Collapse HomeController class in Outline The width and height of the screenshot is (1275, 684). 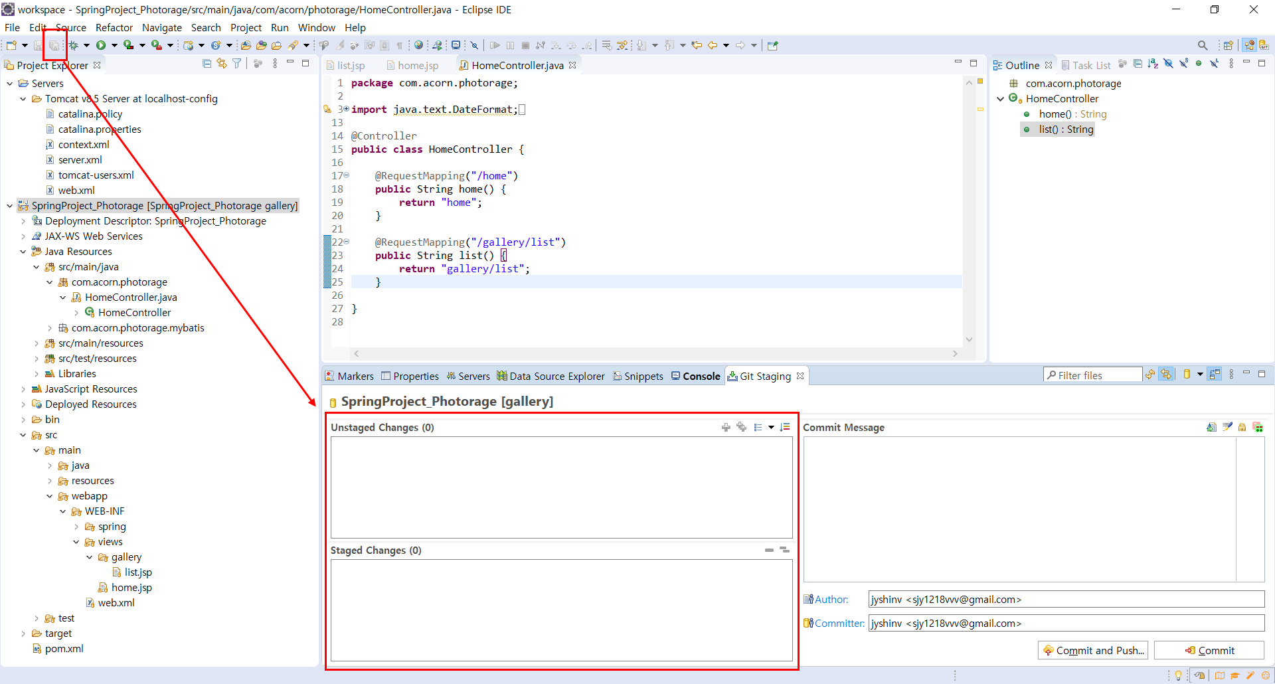[x=1000, y=99]
